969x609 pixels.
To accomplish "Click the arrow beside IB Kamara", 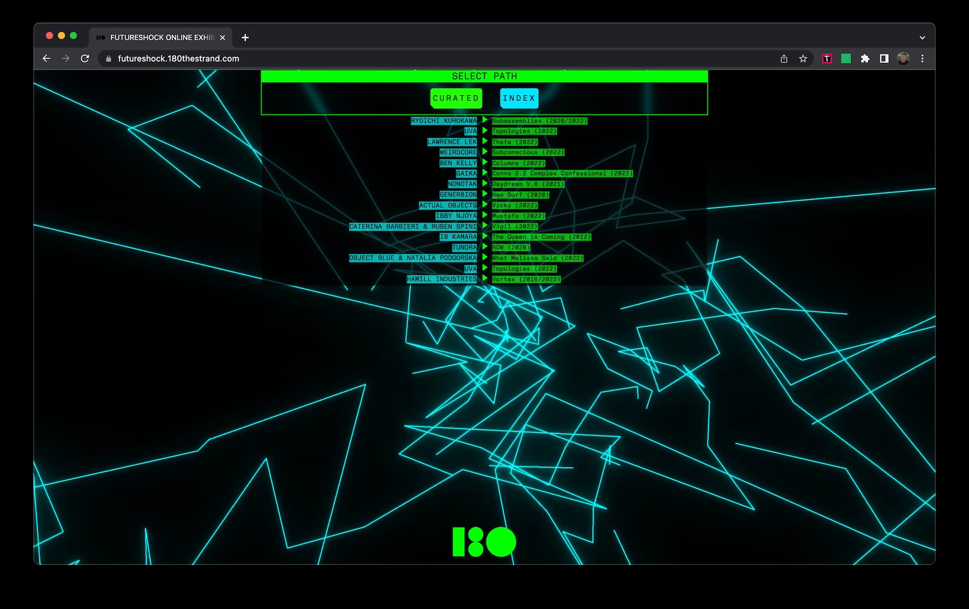I will (x=484, y=236).
